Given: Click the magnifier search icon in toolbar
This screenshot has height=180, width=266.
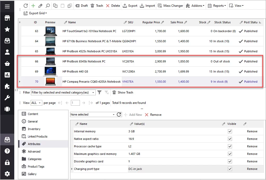Looking at the screenshot, I should pos(48,6).
